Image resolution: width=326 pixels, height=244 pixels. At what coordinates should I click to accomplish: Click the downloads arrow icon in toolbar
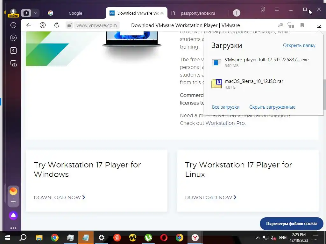click(x=319, y=25)
